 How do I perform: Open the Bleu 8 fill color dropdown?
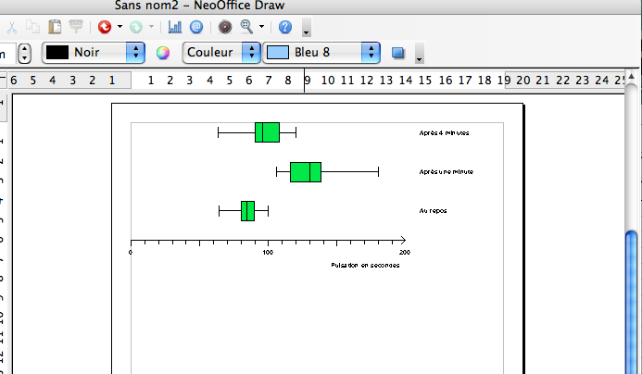pyautogui.click(x=371, y=53)
